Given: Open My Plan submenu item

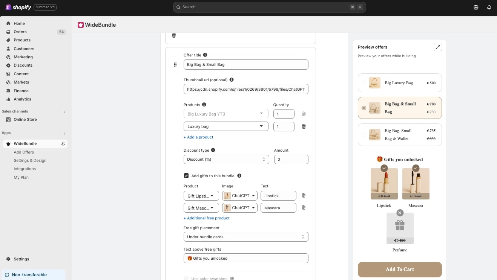Looking at the screenshot, I should click(21, 177).
